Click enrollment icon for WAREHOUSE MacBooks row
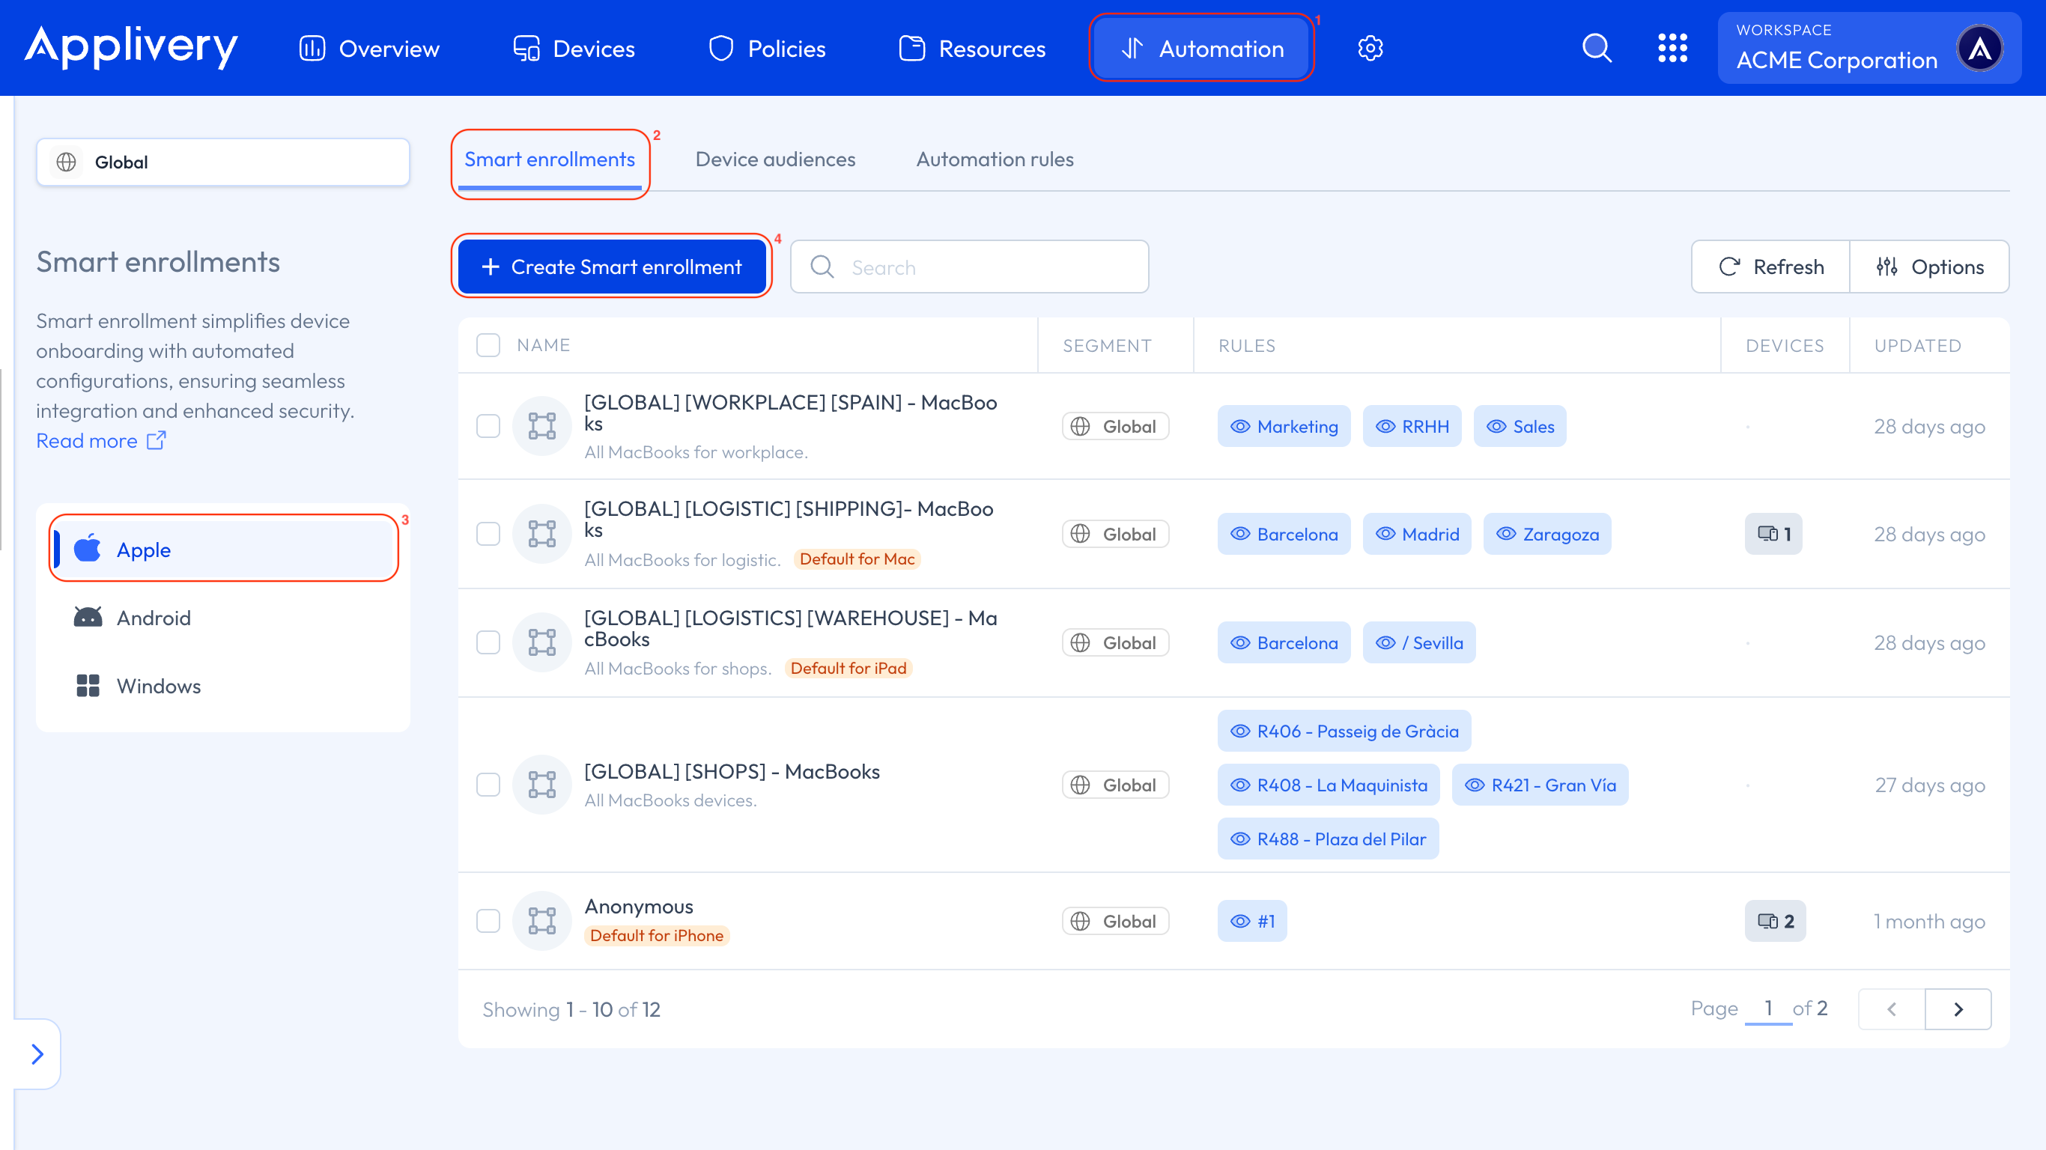Viewport: 2046px width, 1150px height. (x=541, y=642)
